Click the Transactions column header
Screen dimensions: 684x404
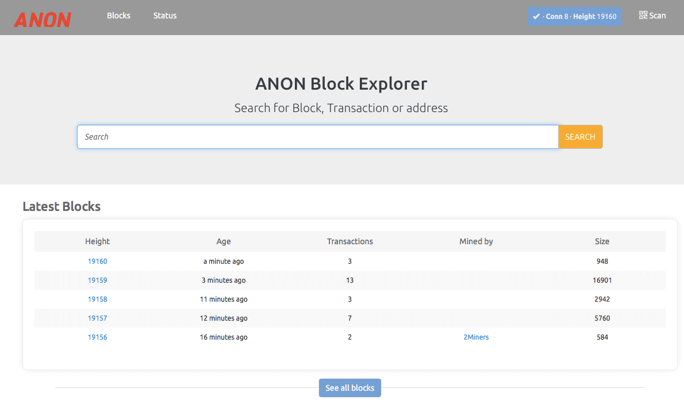point(349,241)
